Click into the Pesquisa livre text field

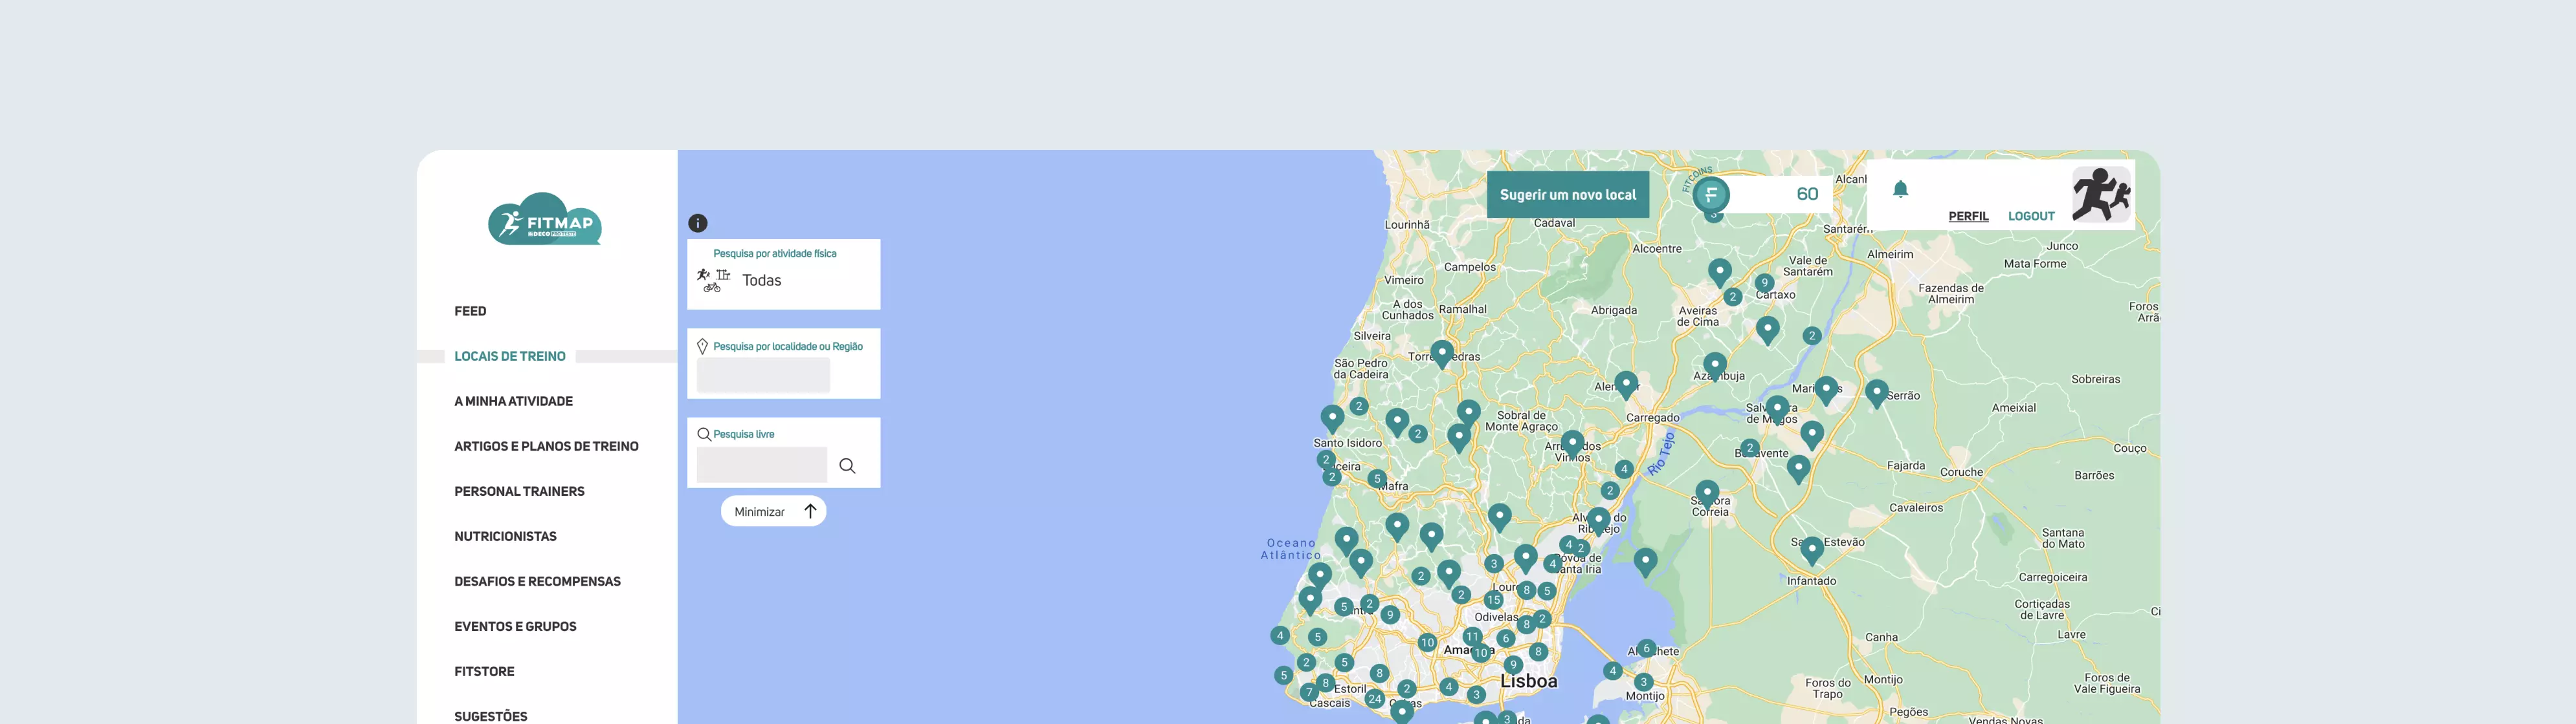[761, 465]
